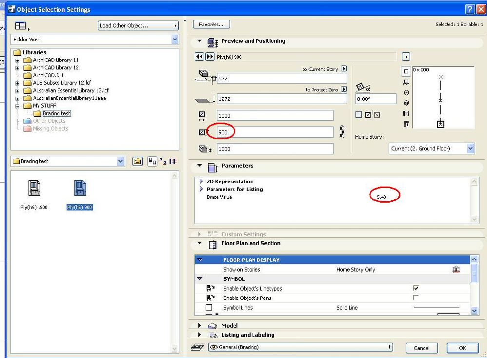This screenshot has width=487, height=358.
Task: Check Enable Object's Pens
Action: [416, 298]
